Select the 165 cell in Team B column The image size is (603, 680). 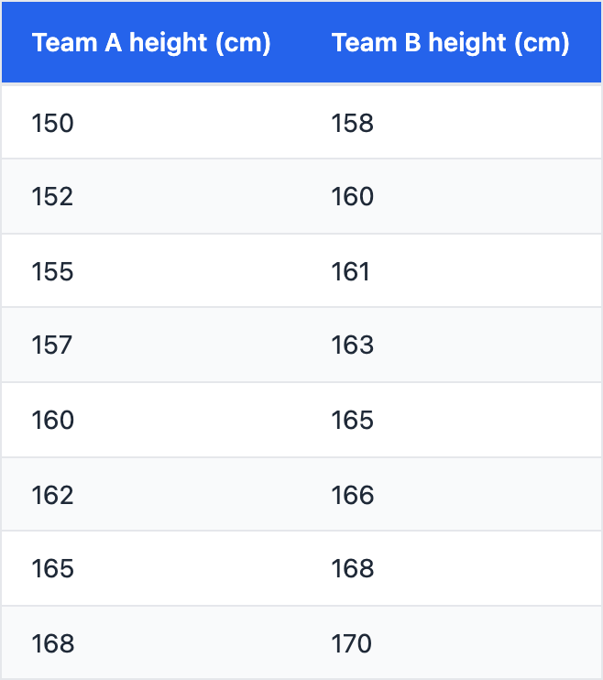pos(353,421)
